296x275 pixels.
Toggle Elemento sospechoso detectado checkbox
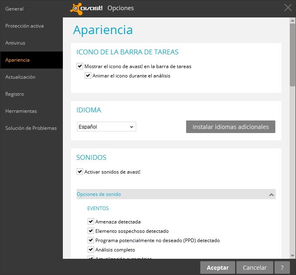pos(91,231)
